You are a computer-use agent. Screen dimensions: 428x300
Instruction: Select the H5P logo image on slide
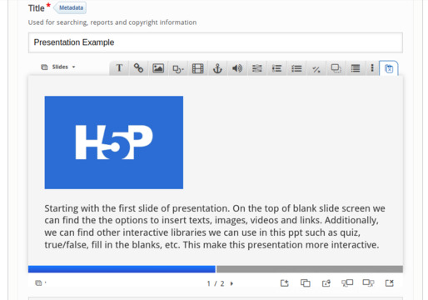point(114,142)
